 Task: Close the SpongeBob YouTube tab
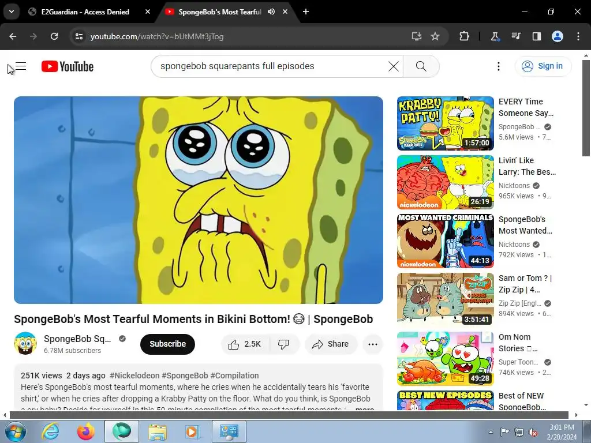(x=285, y=12)
